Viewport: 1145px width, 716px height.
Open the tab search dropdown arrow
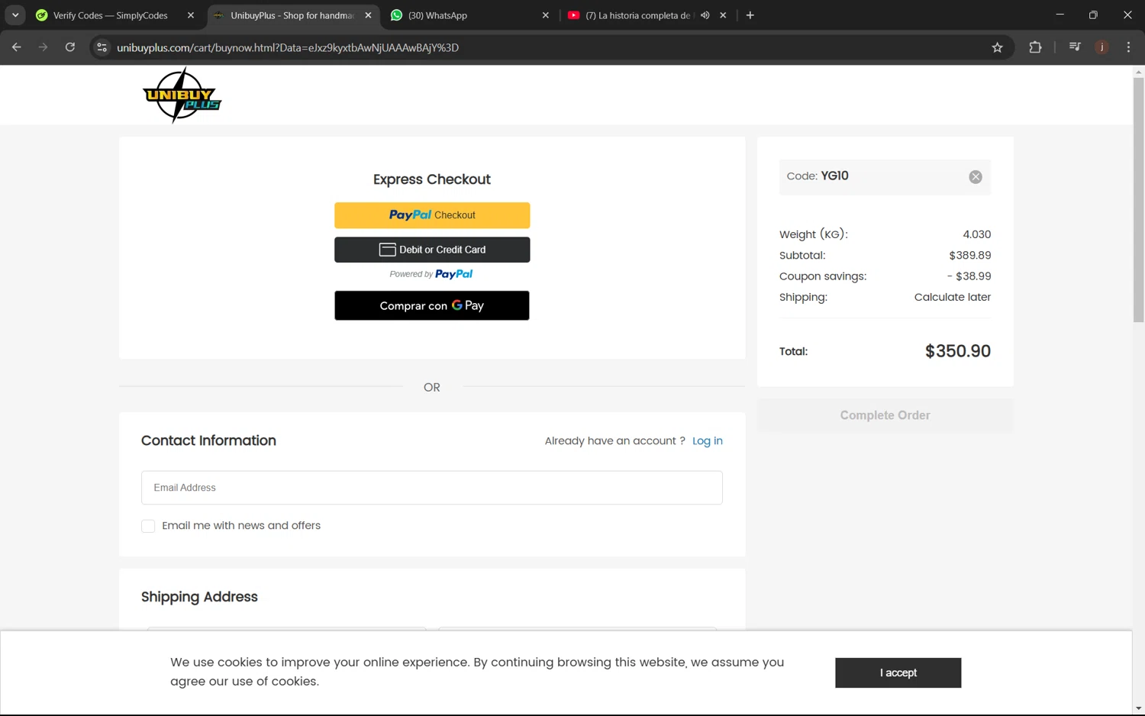point(15,15)
